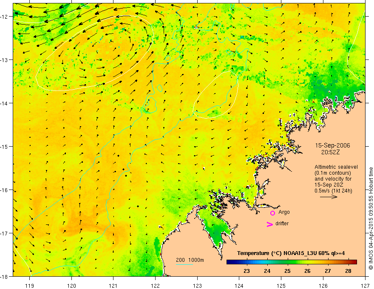Click the Temperature NOAA15_L3U title text
Image resolution: width=374 pixels, height=289 pixels.
click(291, 253)
